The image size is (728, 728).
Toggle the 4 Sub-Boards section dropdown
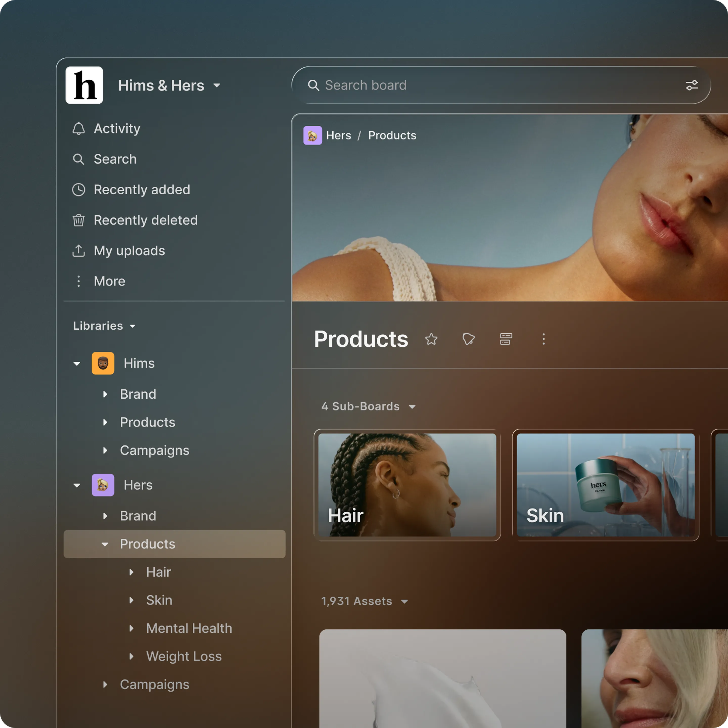(412, 406)
